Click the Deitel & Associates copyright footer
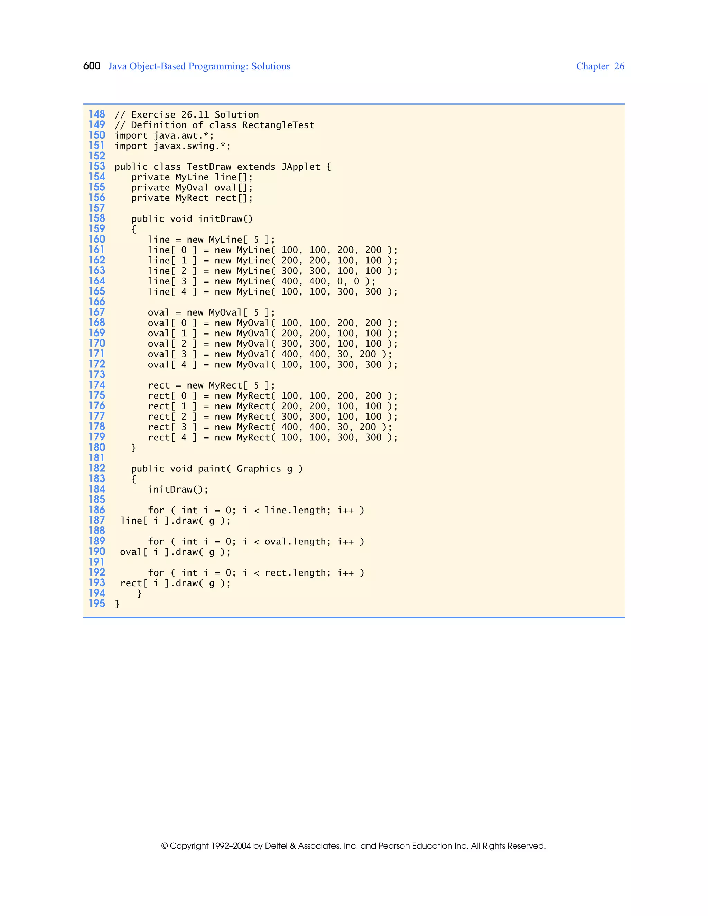Screen dimensions: 708x916 click(x=354, y=847)
